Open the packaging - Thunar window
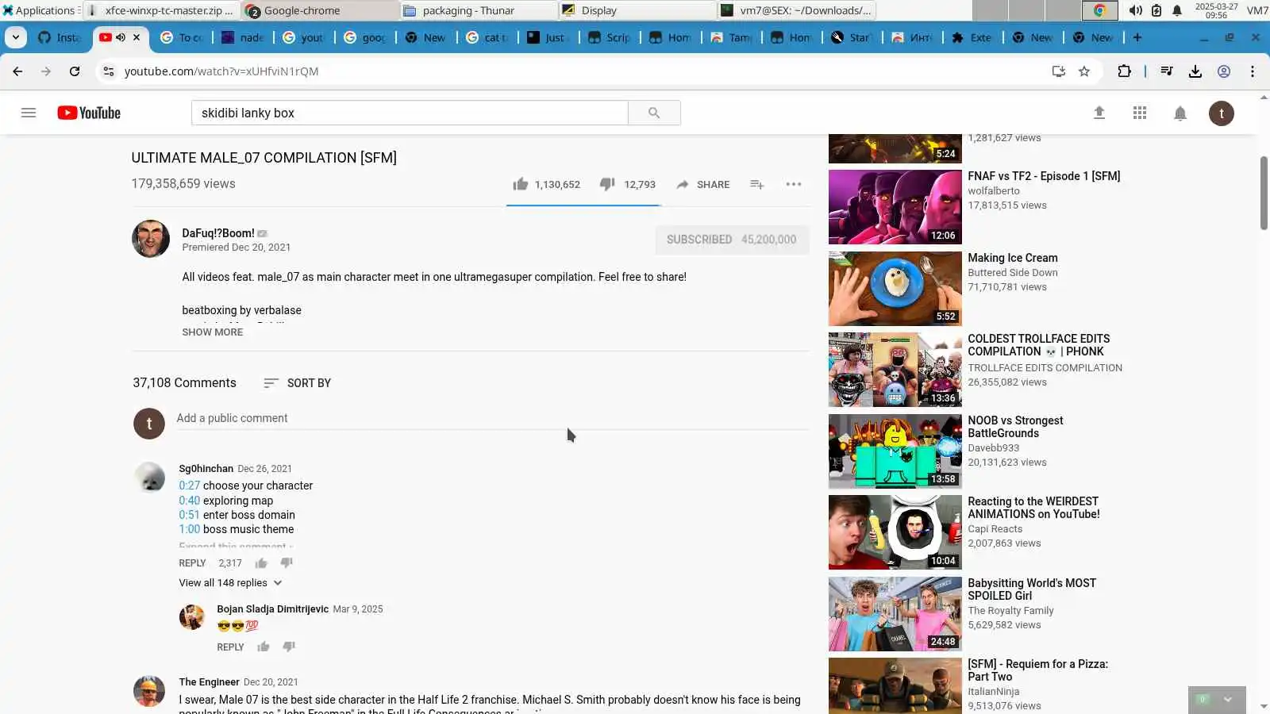1270x714 pixels. (x=479, y=10)
